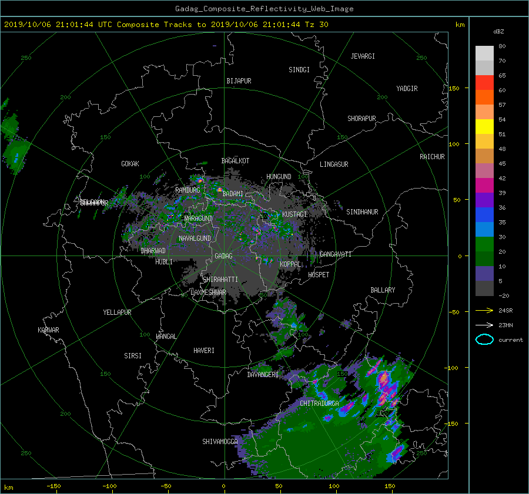The image size is (529, 494).
Task: Select the magenta 39-42 dBZ swatch
Action: click(484, 186)
